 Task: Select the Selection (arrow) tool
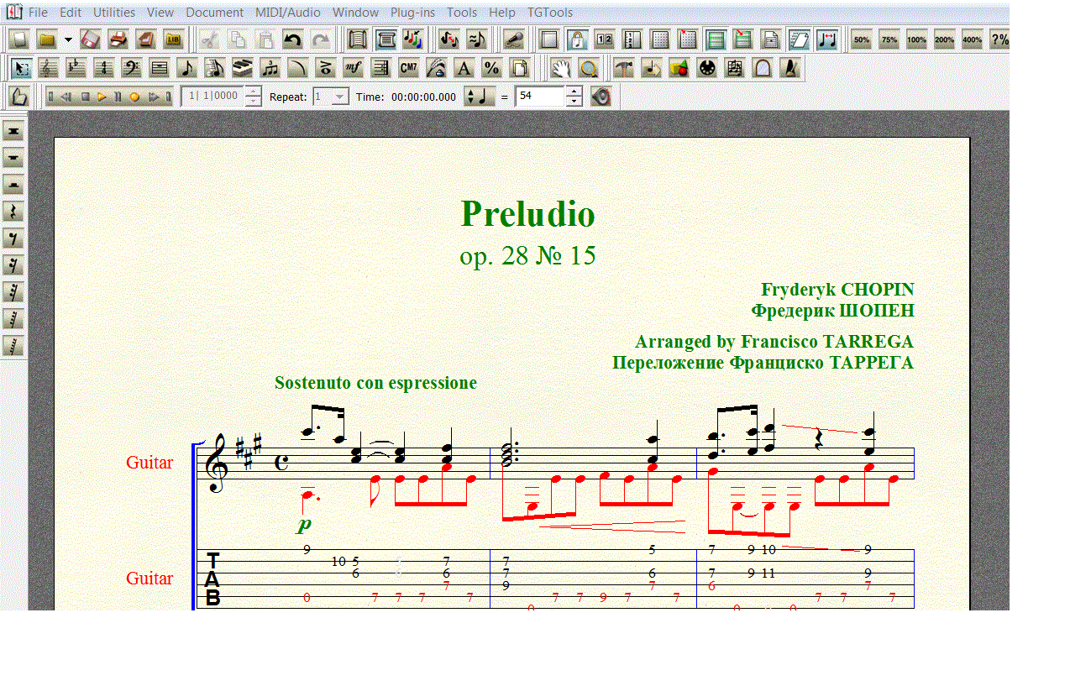coord(22,68)
